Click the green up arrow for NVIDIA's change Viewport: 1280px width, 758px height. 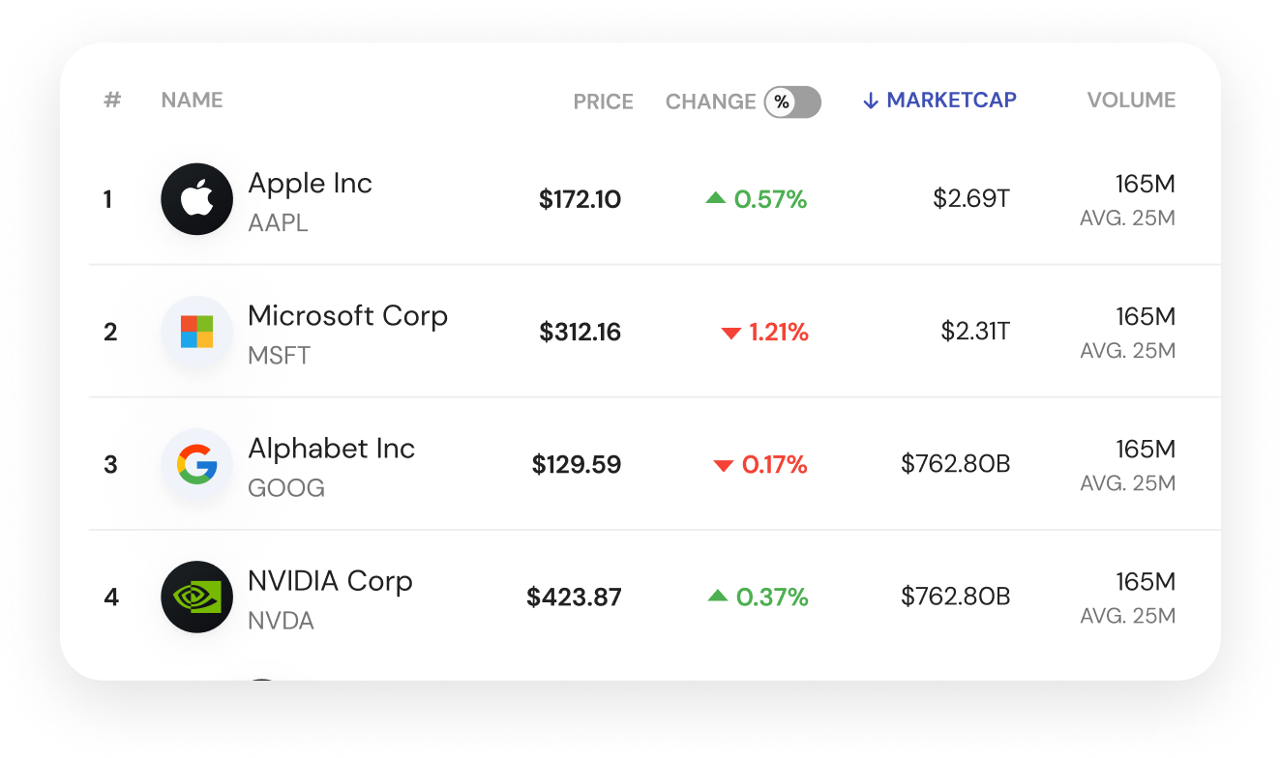pos(717,596)
